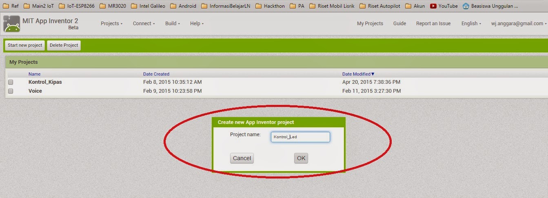
Task: Click the My Projects panel heading
Action: (x=24, y=62)
